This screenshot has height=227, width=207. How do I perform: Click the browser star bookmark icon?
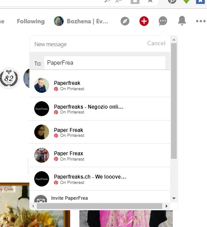150,1
